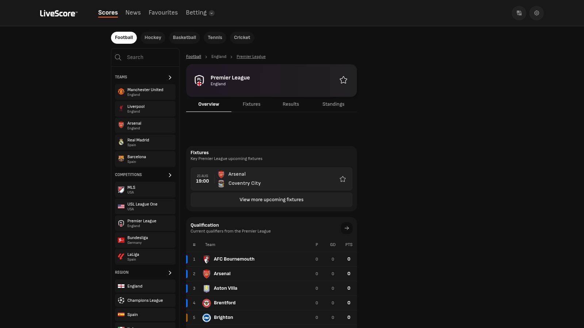
Task: Click the AFC Bournemouth crest
Action: tap(207, 259)
